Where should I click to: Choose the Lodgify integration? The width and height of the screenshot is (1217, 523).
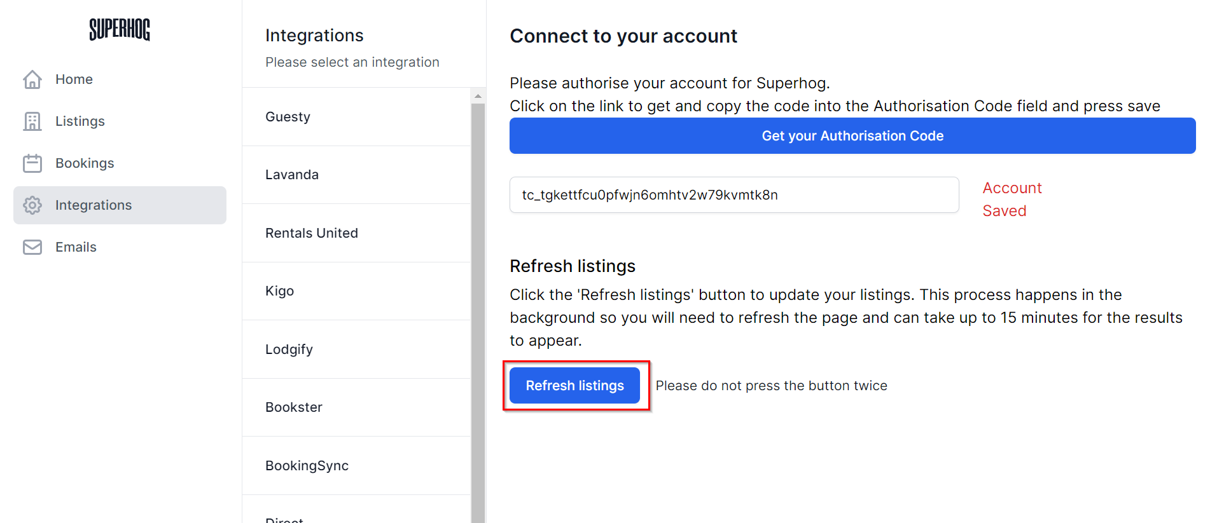pyautogui.click(x=356, y=350)
